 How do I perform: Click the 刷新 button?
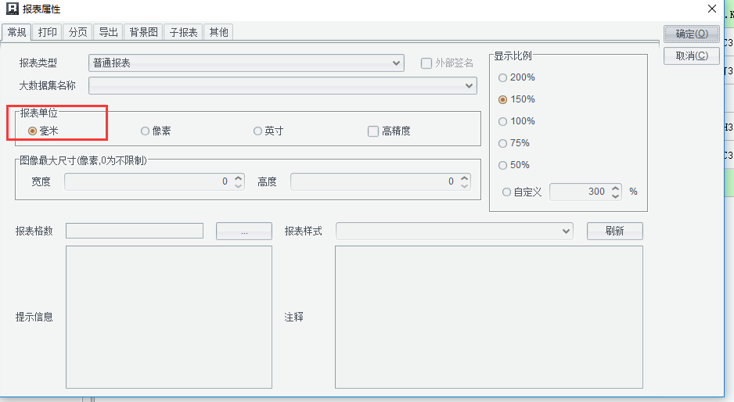[x=614, y=232]
